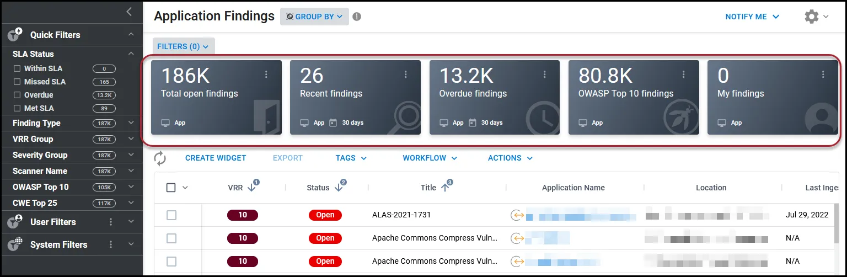847x277 pixels.
Task: Open the Total open findings card
Action: [x=216, y=98]
